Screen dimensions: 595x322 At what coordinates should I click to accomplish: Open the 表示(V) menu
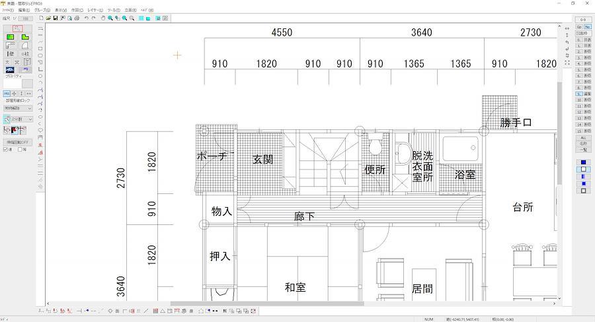61,11
